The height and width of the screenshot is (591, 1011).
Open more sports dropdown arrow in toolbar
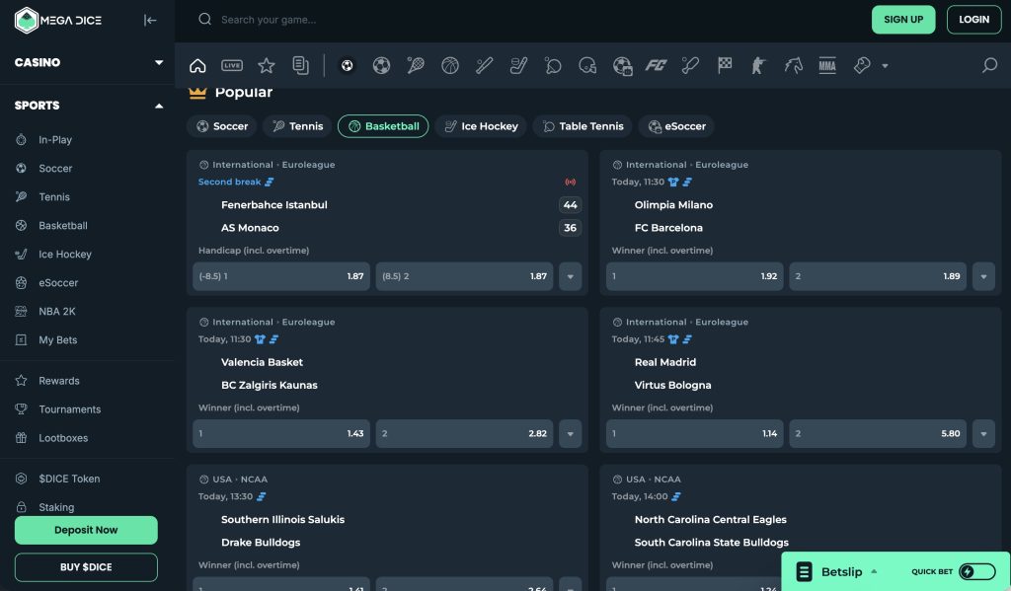coord(885,66)
